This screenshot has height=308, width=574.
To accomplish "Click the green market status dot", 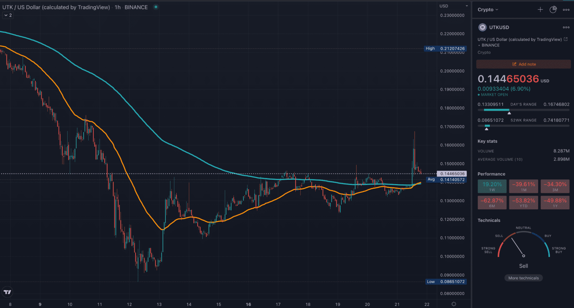I will [156, 7].
